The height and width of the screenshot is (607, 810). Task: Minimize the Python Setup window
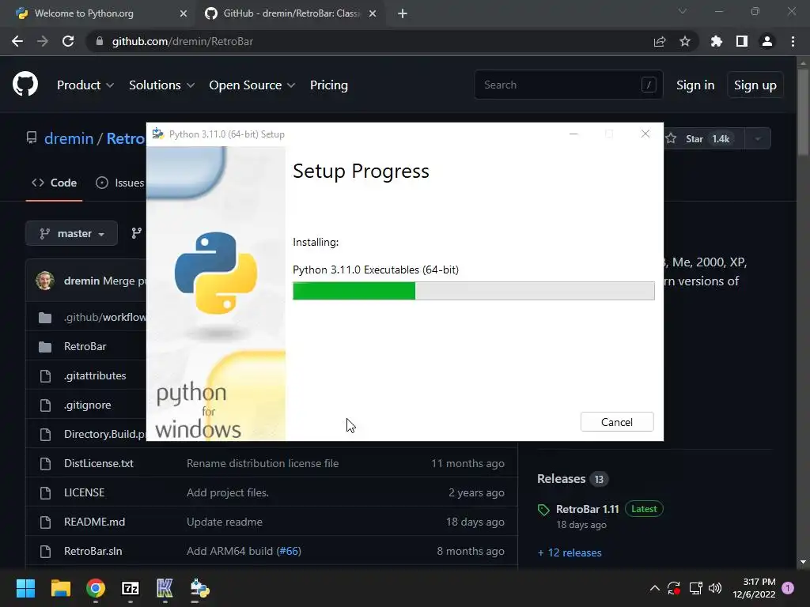click(x=573, y=134)
